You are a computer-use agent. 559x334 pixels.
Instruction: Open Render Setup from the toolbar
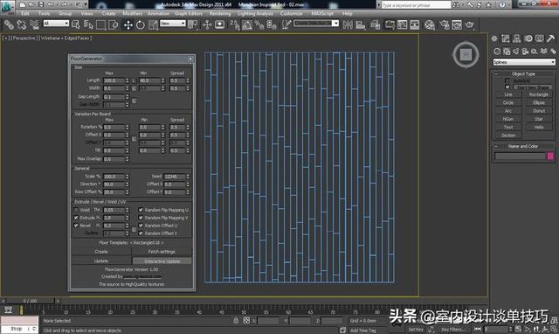pos(445,25)
